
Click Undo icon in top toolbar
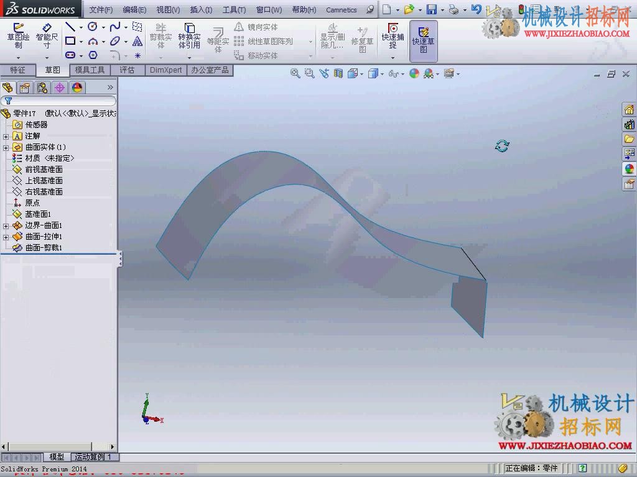coord(476,9)
